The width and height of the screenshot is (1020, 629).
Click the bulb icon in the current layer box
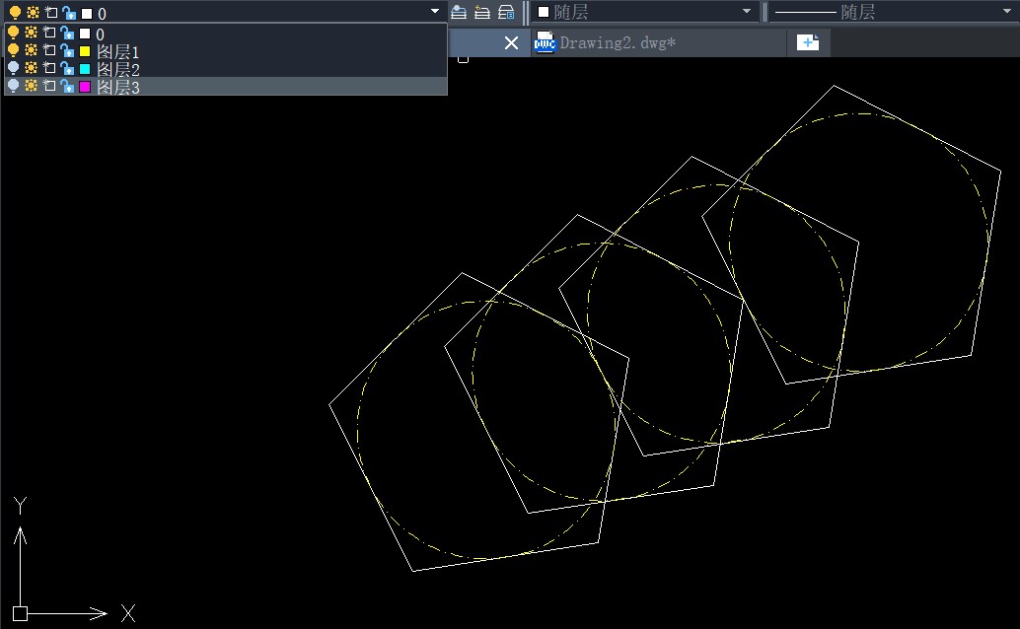15,13
